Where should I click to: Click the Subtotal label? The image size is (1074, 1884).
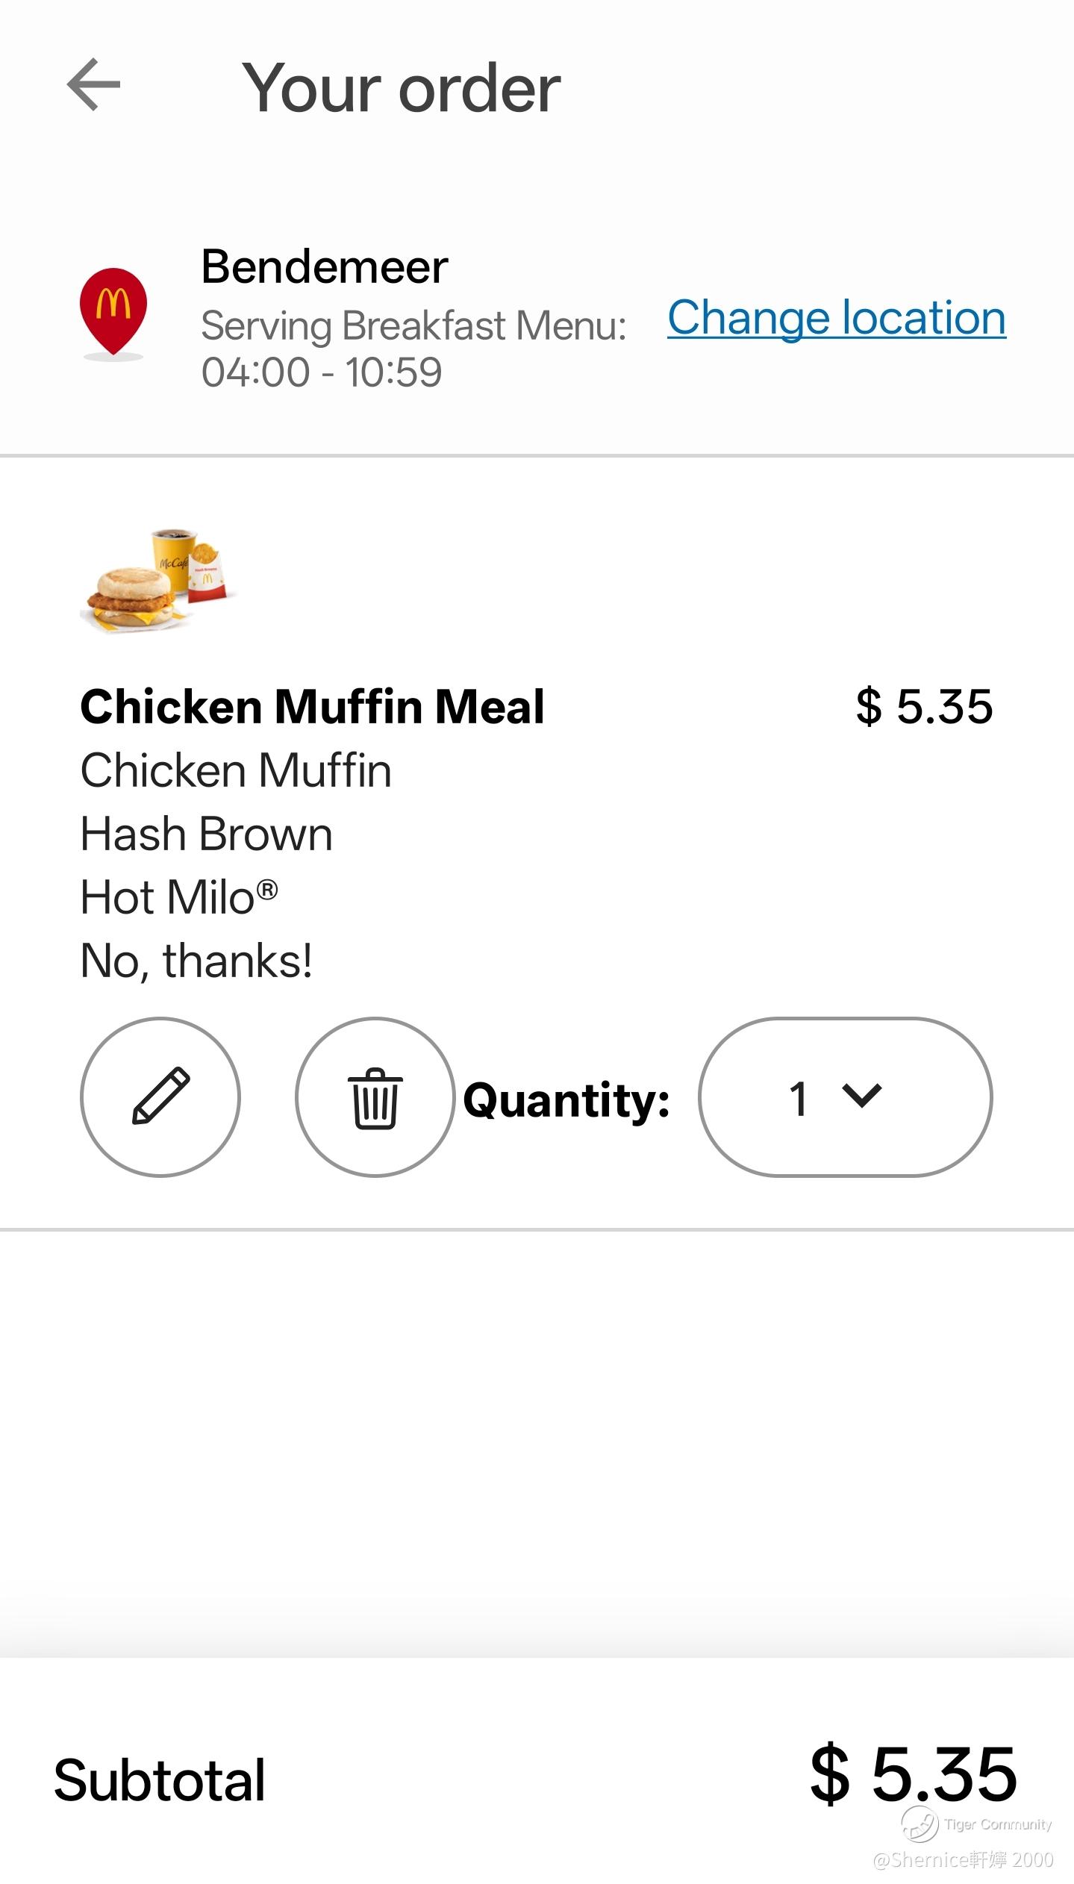click(x=160, y=1780)
